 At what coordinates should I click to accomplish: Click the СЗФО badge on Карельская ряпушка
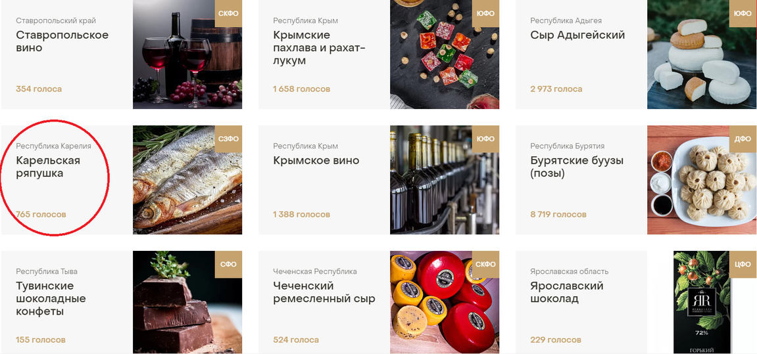(x=228, y=139)
